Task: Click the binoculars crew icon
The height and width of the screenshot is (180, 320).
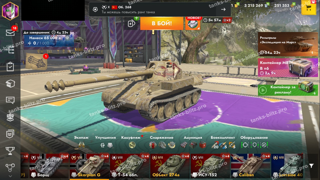Action: (81, 145)
